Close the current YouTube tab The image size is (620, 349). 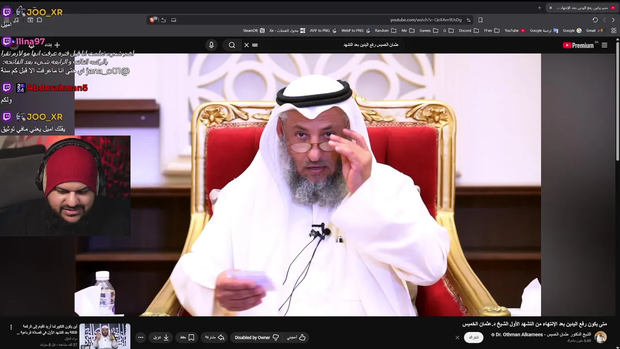tap(550, 8)
